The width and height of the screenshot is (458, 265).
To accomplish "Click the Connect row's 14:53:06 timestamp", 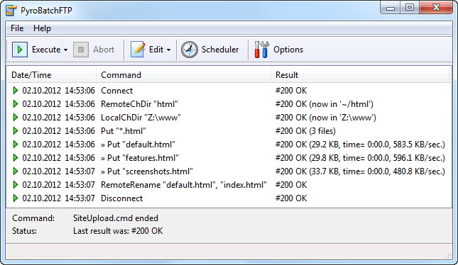I will 80,91.
